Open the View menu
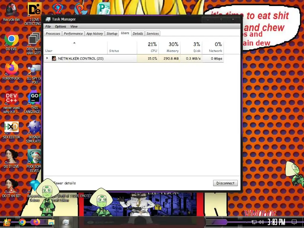The height and width of the screenshot is (228, 304). click(74, 26)
